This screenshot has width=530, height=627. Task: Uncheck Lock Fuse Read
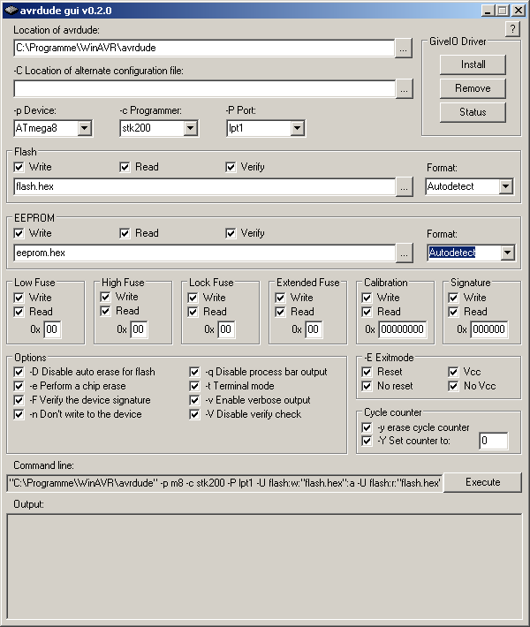193,312
